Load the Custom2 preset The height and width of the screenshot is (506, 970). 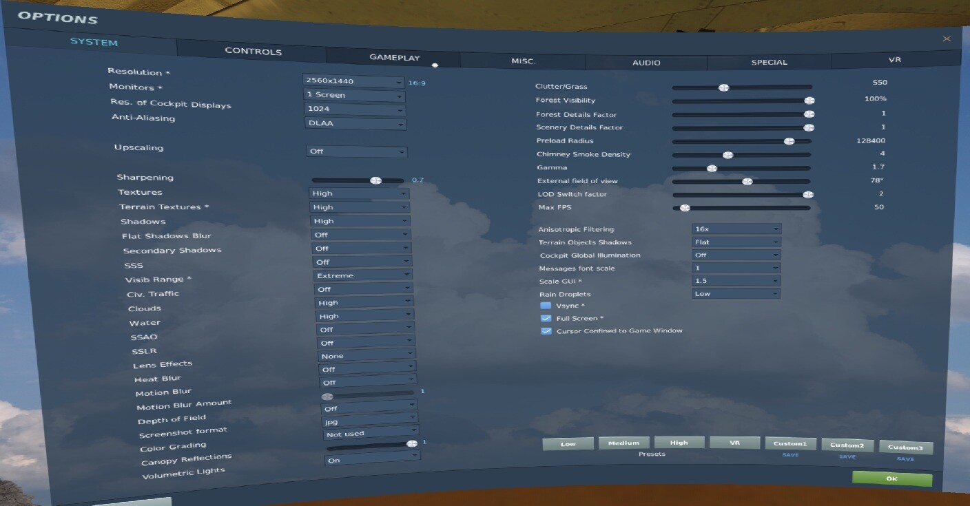[847, 445]
